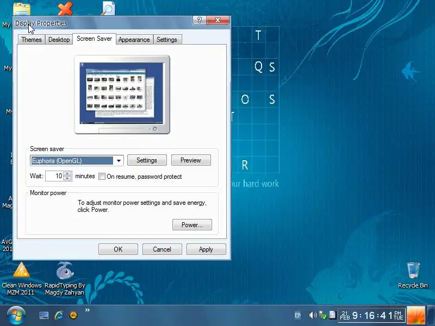Image resolution: width=435 pixels, height=326 pixels.
Task: Open the orange round quick launch icon
Action: [73, 316]
